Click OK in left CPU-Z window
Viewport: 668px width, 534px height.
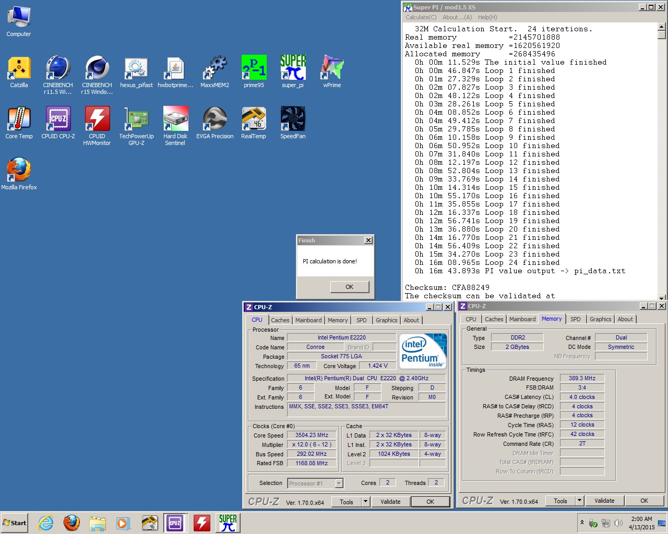click(430, 502)
